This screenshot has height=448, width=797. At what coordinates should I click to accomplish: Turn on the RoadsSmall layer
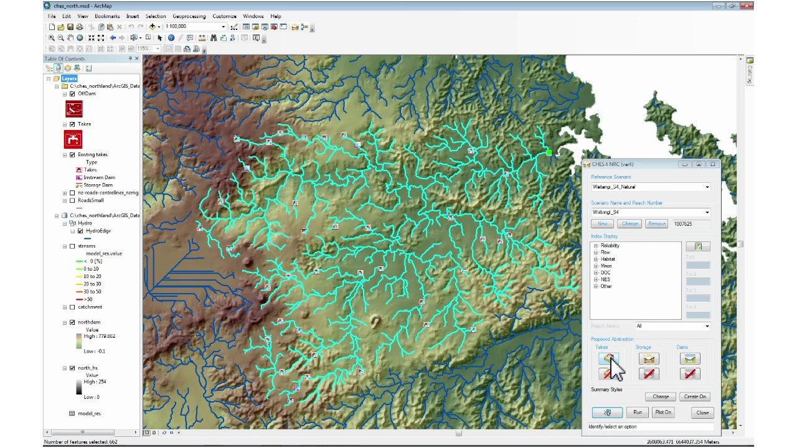point(72,200)
